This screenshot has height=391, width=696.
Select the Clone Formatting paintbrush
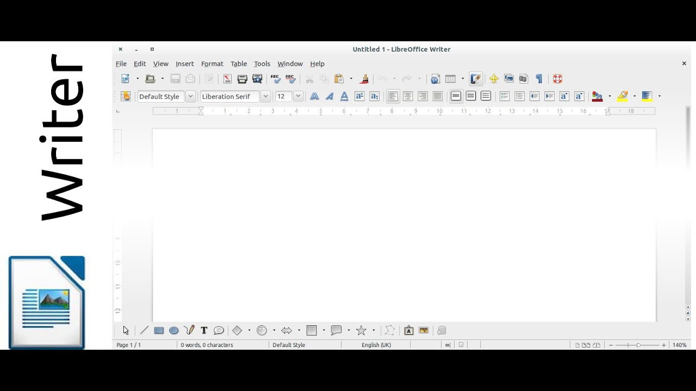(365, 79)
